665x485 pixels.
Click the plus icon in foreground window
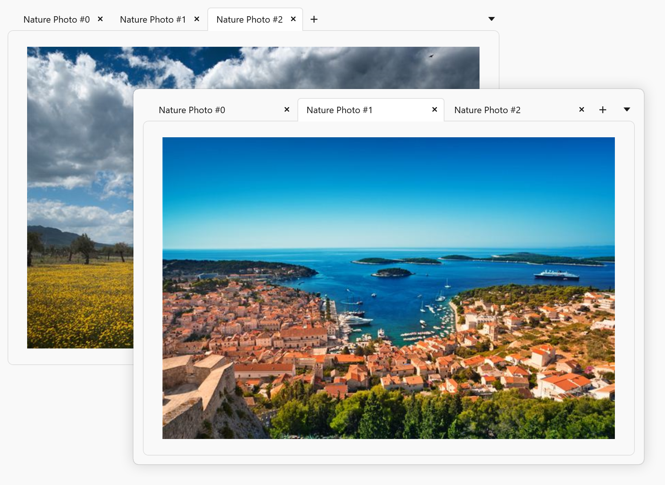pyautogui.click(x=603, y=110)
